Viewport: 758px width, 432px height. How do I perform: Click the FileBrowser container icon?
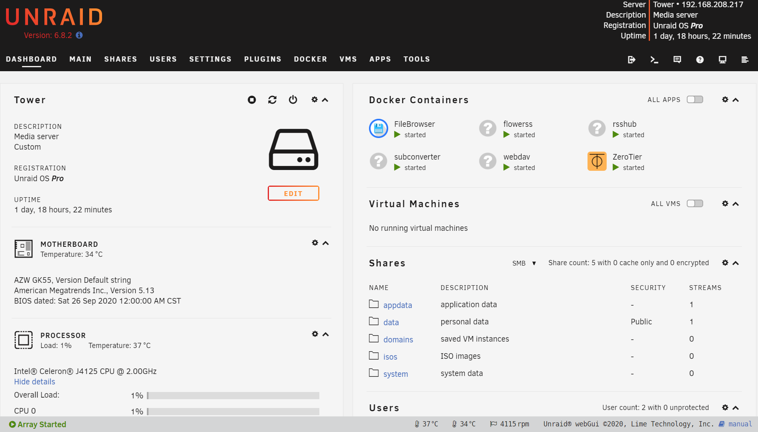(x=379, y=128)
